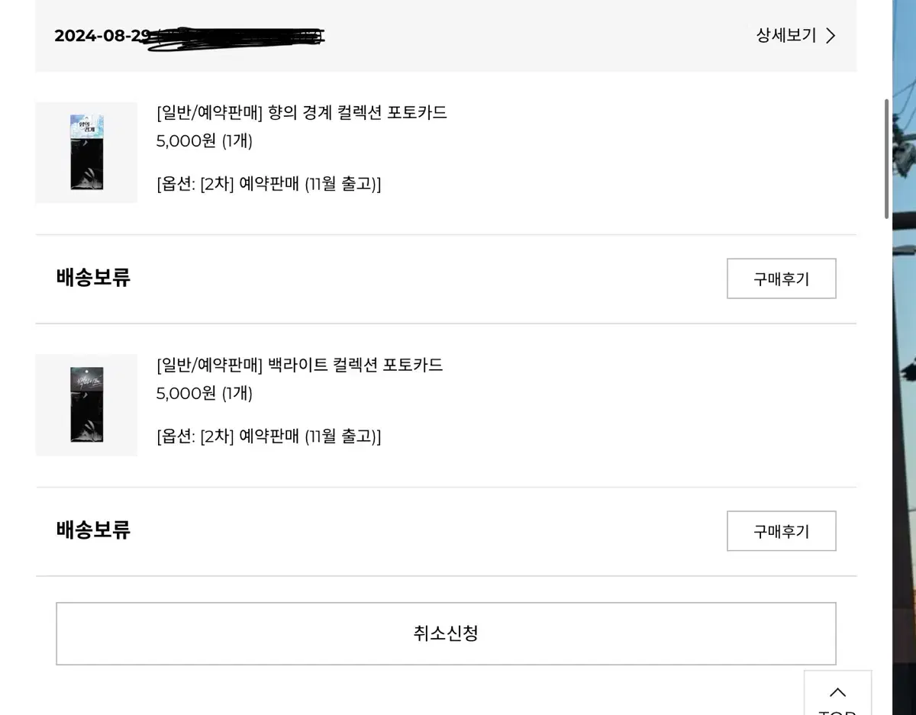The image size is (916, 715).
Task: Click the 2024-08-29 order date
Action: [x=102, y=36]
